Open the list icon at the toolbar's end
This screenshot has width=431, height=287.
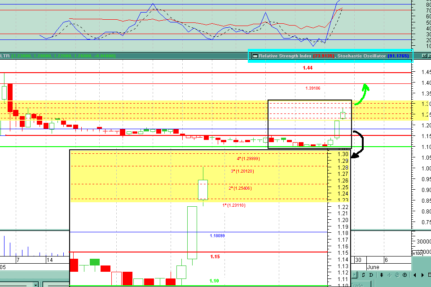tap(429, 275)
